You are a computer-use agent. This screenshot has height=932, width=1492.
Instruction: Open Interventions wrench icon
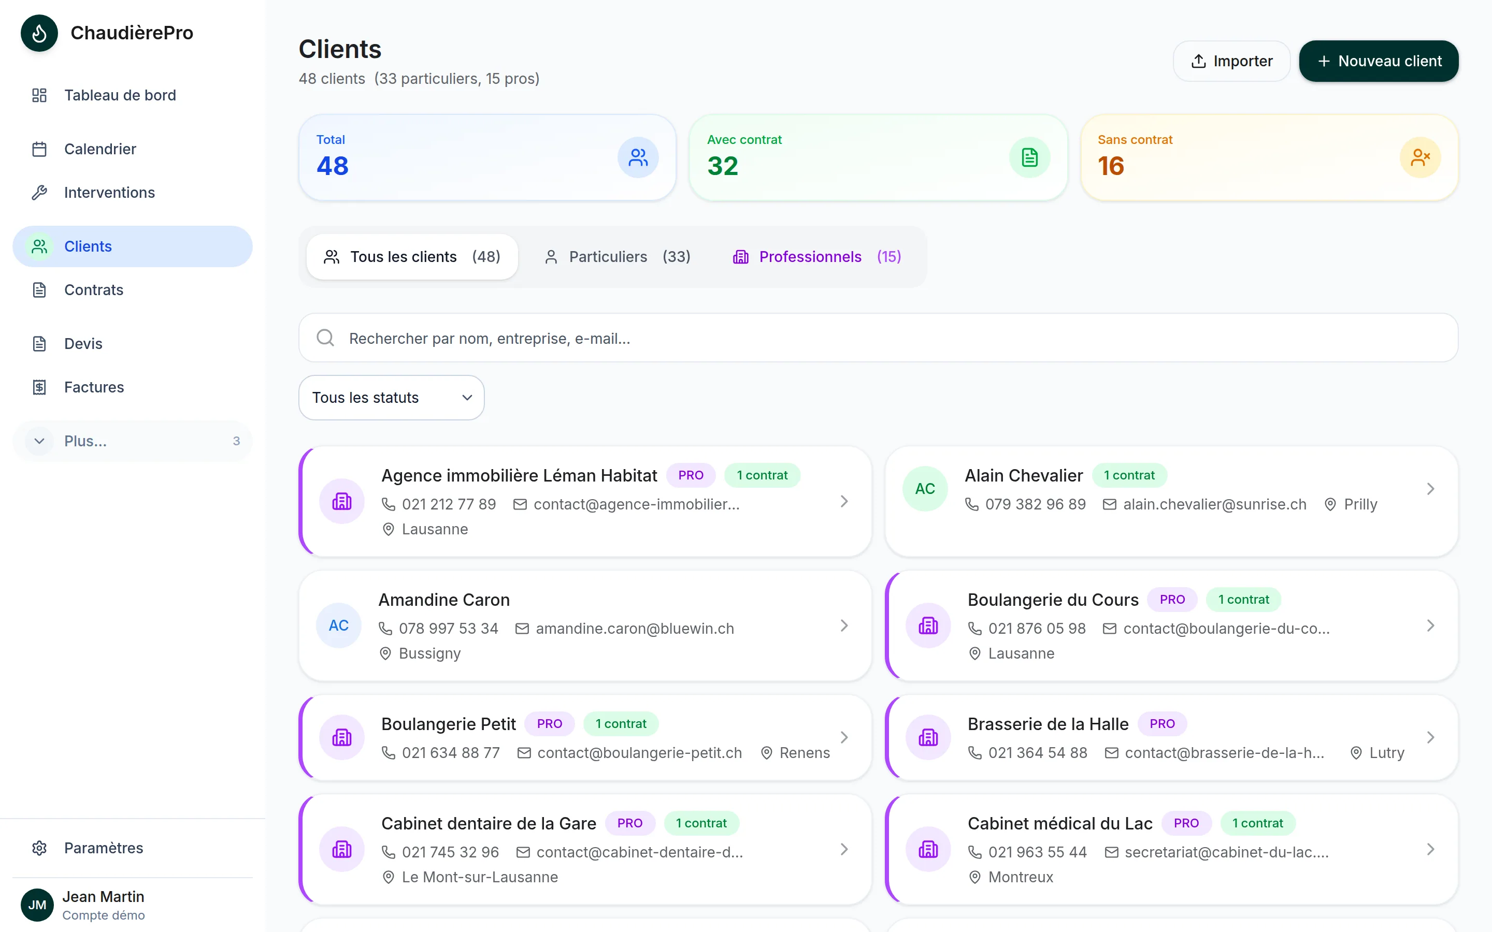click(39, 192)
